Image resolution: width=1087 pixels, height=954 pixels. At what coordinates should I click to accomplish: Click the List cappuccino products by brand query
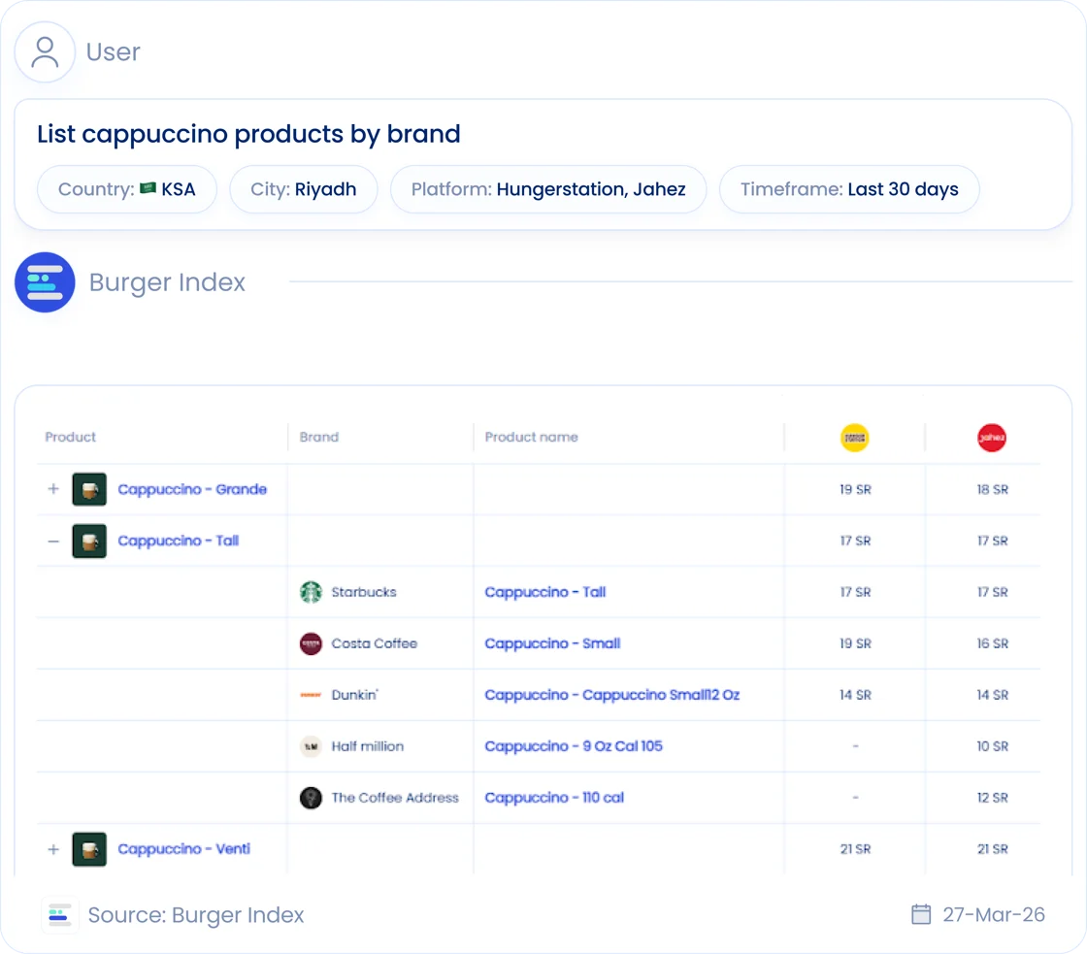(248, 134)
